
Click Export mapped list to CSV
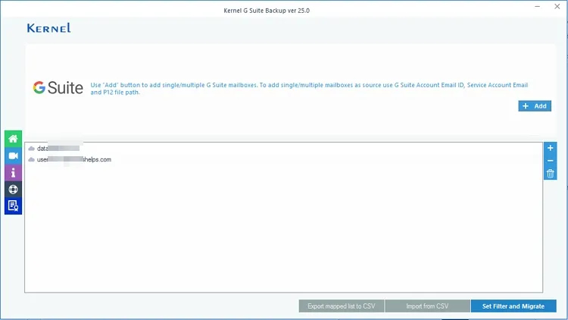[x=342, y=306]
